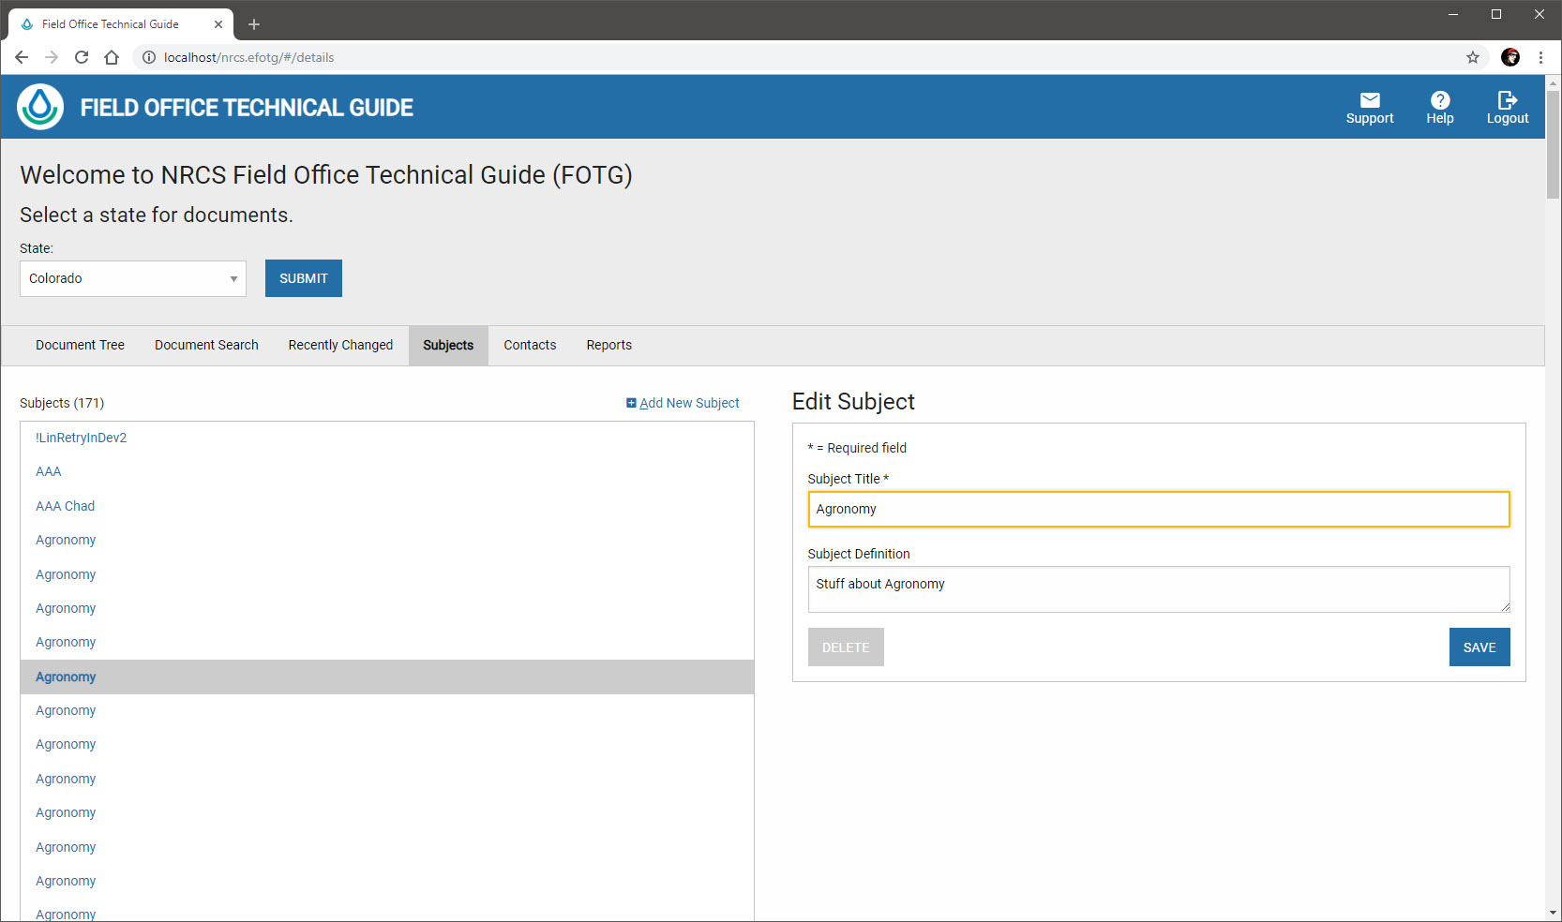Image resolution: width=1562 pixels, height=922 pixels.
Task: Click the DELETE button
Action: (x=846, y=647)
